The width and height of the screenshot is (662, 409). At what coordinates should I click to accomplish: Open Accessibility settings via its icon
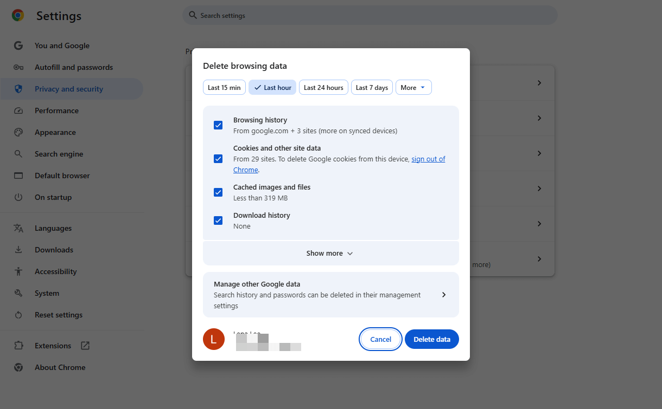coord(18,271)
